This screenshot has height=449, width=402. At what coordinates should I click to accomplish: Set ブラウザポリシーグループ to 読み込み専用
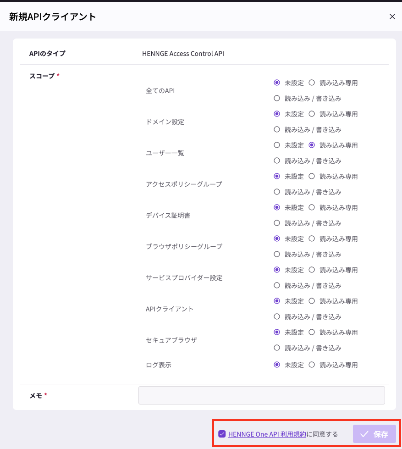pyautogui.click(x=312, y=239)
